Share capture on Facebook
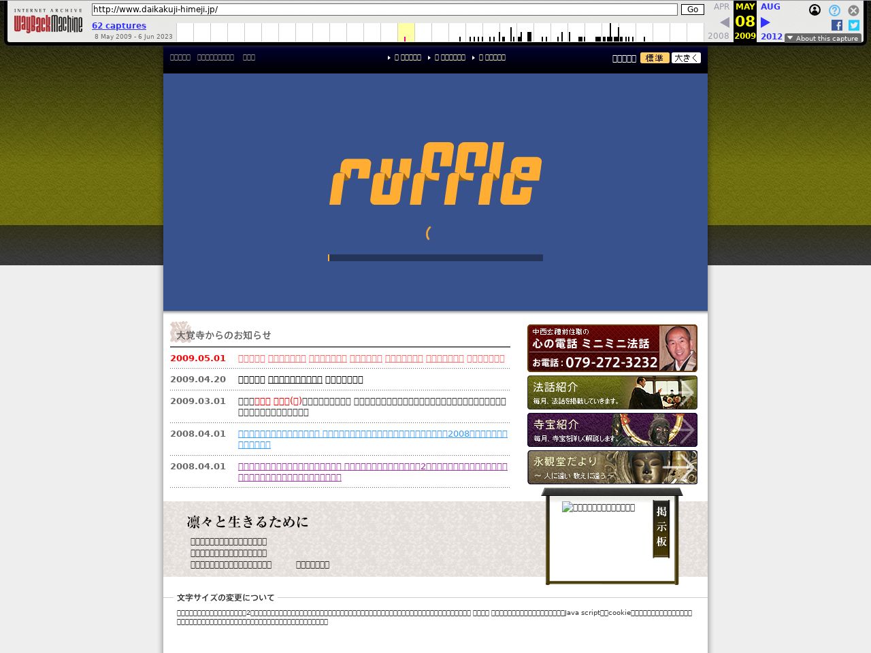The width and height of the screenshot is (871, 653). (x=837, y=25)
